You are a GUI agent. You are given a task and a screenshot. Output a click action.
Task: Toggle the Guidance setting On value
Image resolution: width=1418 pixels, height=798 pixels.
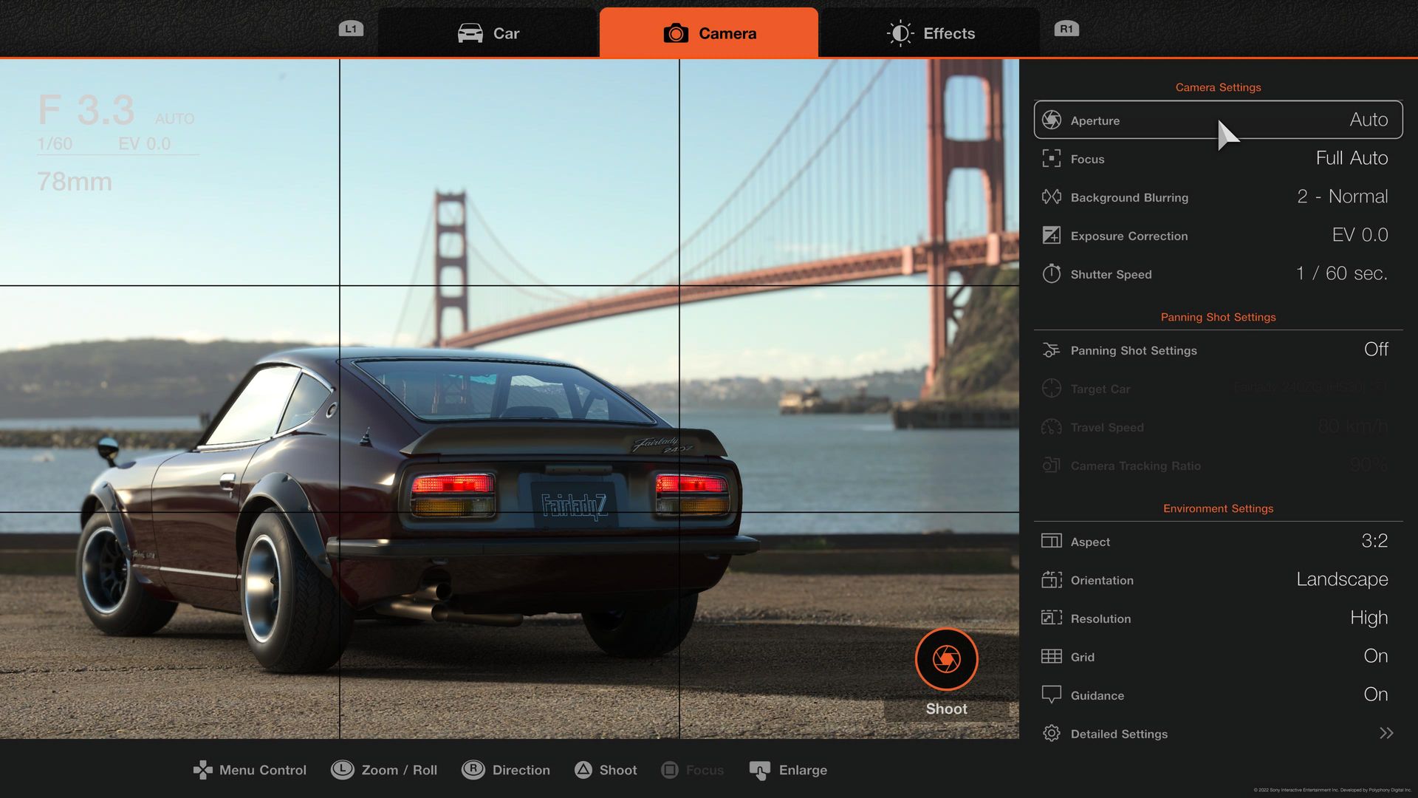1375,695
